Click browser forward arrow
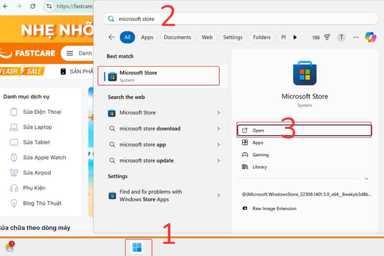The height and width of the screenshot is (256, 384). coord(19,6)
